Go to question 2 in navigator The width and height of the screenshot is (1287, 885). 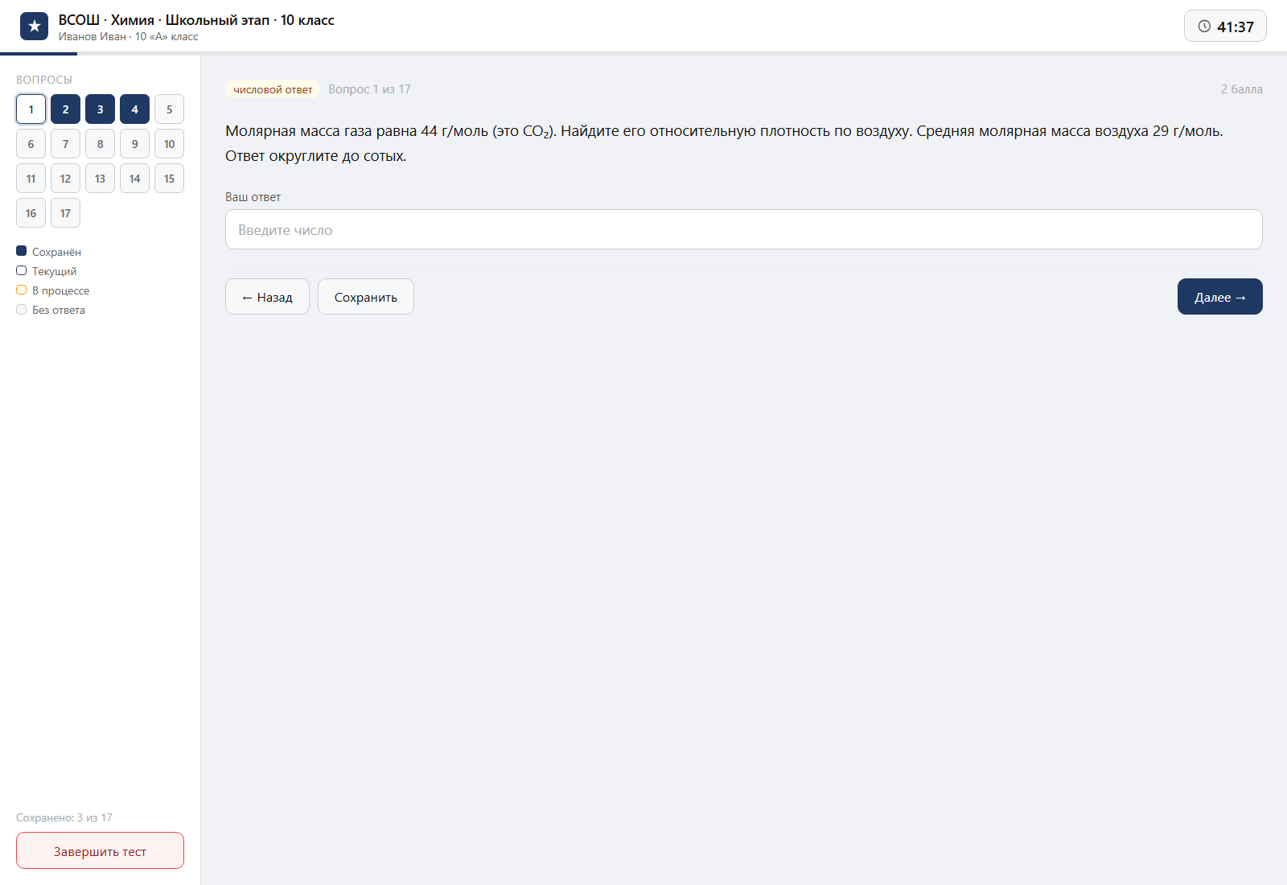coord(65,109)
